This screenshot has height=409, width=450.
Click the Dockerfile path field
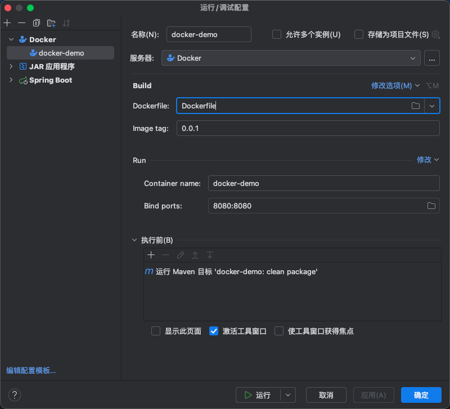[x=294, y=106]
